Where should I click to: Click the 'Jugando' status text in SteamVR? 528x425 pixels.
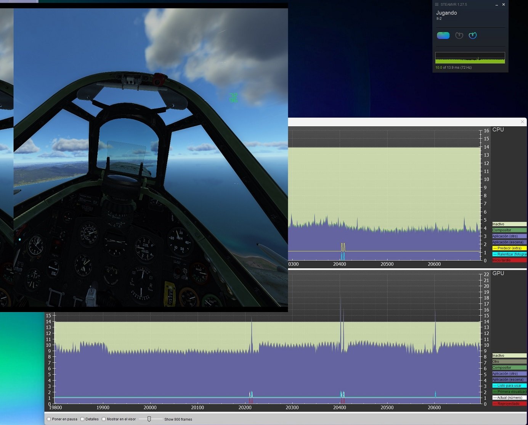coord(446,13)
